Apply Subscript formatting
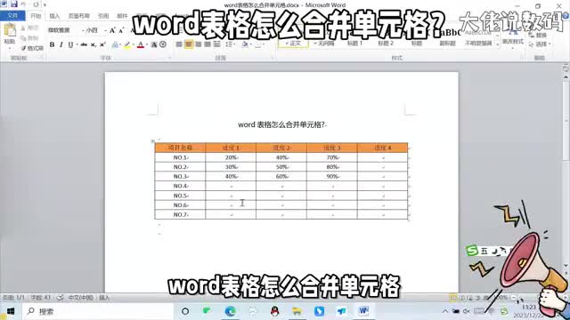570x320 pixels. [94, 44]
